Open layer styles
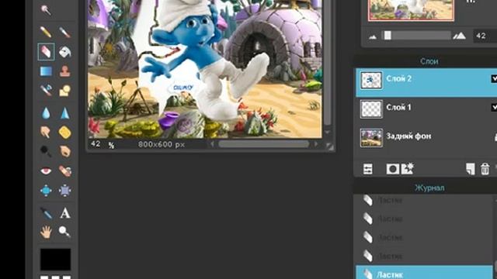The height and width of the screenshot is (279, 497). click(x=407, y=169)
